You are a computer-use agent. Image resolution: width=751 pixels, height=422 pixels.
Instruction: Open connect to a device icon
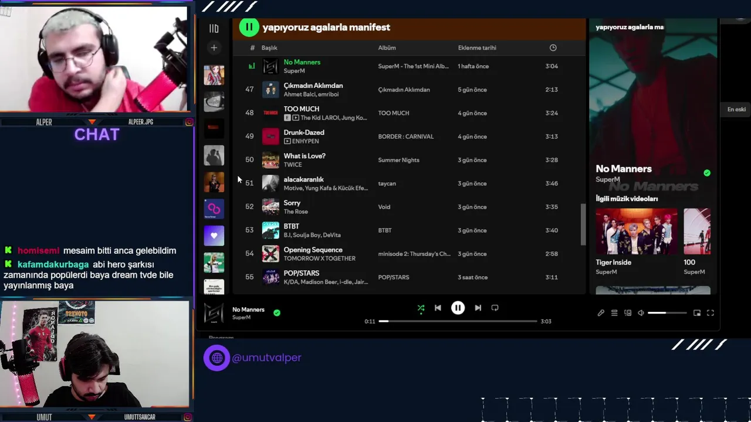point(628,313)
